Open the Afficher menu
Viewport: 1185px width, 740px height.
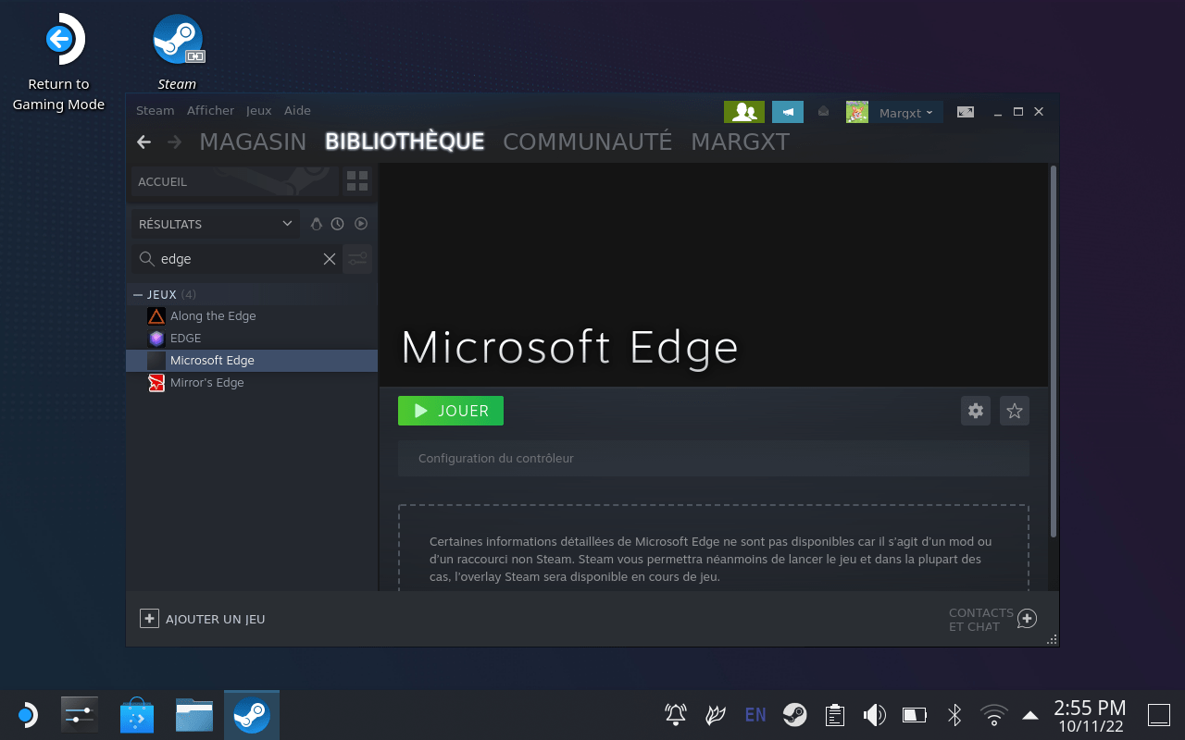[210, 110]
